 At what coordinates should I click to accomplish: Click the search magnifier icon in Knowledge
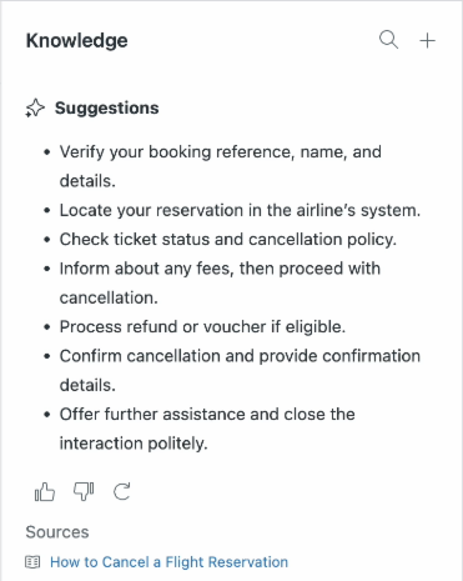tap(389, 41)
